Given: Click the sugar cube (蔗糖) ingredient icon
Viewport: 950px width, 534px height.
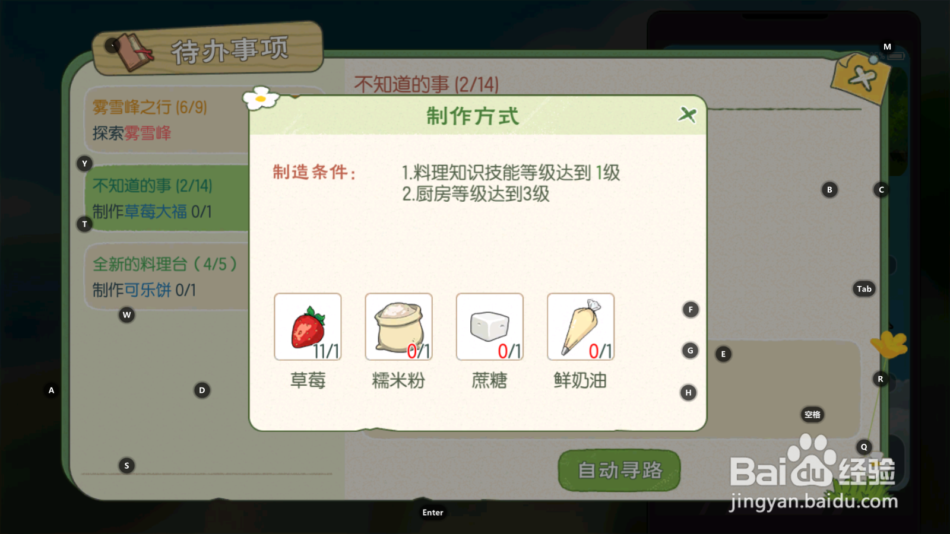Looking at the screenshot, I should 489,327.
